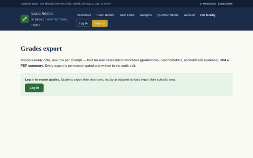This screenshot has width=253, height=158.
Task: Open the Exam Admin site title
Action: pyautogui.click(x=42, y=13)
